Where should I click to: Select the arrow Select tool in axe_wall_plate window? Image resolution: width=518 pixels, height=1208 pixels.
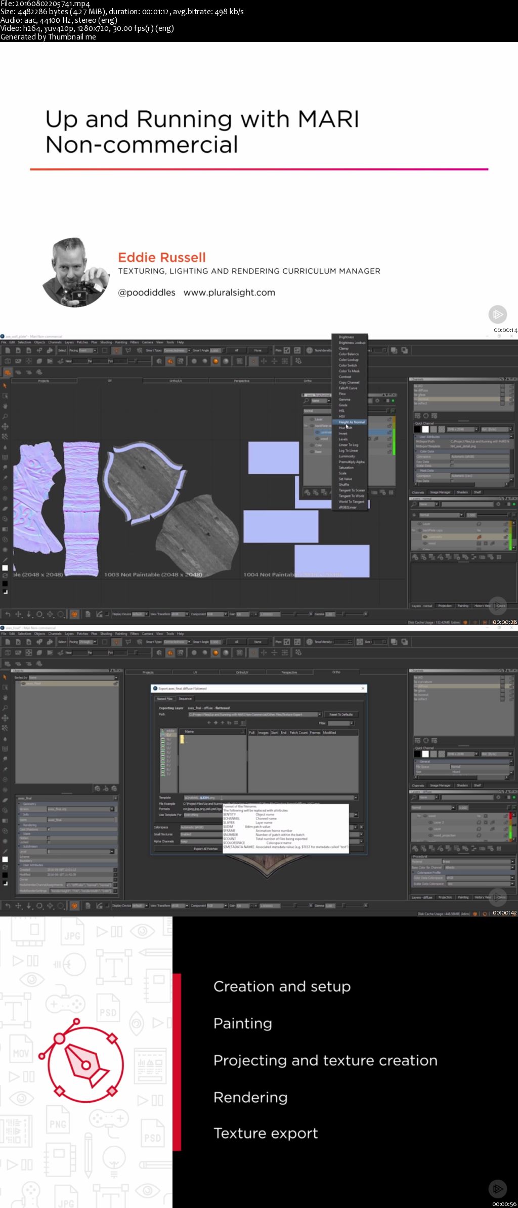5,386
